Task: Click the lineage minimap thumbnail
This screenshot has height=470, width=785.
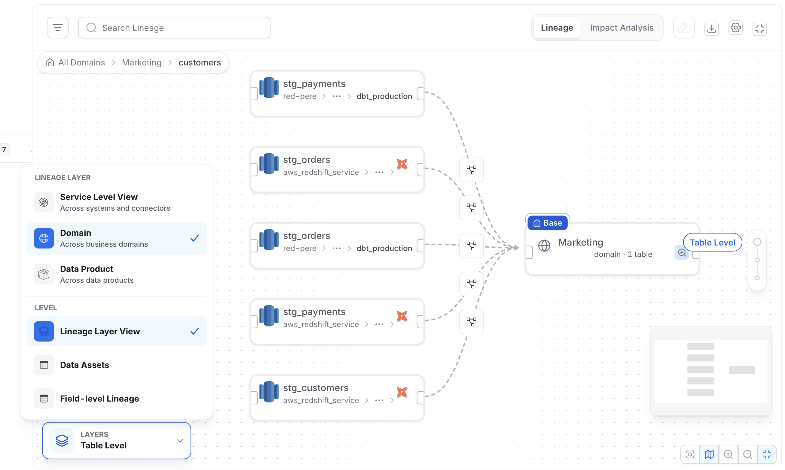Action: 710,371
